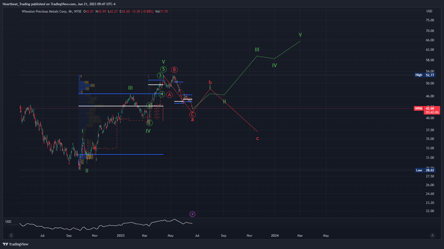444x249 pixels.
Task: Select the projected green III label near 62.00
Action: (x=257, y=49)
